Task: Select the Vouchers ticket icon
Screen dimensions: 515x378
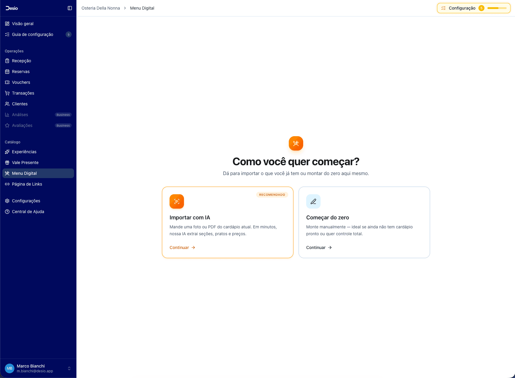Action: [7, 82]
